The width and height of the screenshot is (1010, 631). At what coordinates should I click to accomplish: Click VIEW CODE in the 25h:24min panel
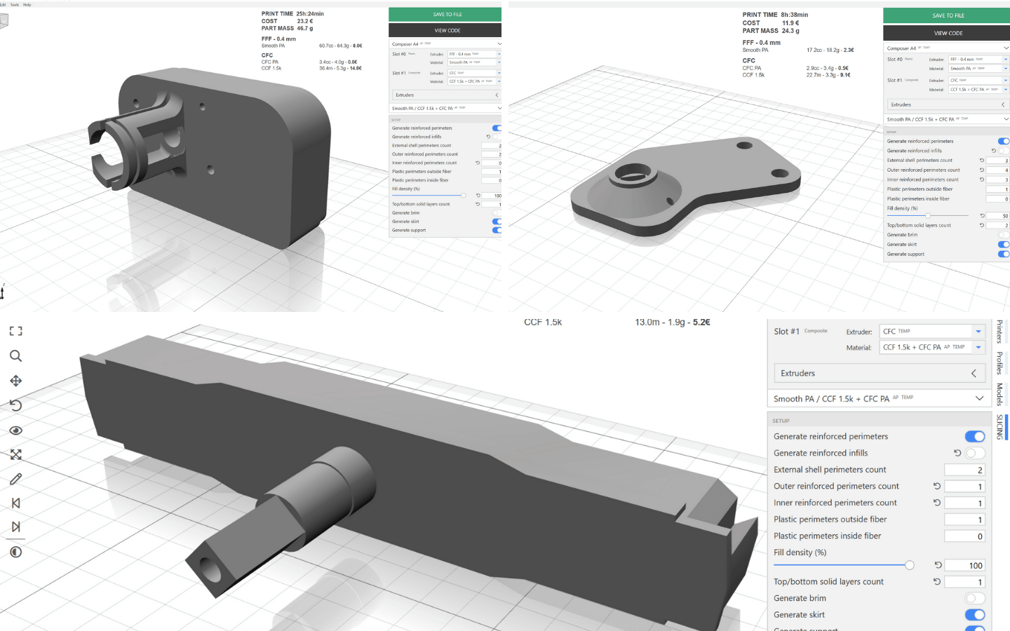445,30
